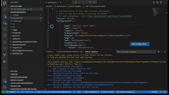The image size is (169, 95).
Task: Click the debug toolbar drag handle
Action: 73,2
